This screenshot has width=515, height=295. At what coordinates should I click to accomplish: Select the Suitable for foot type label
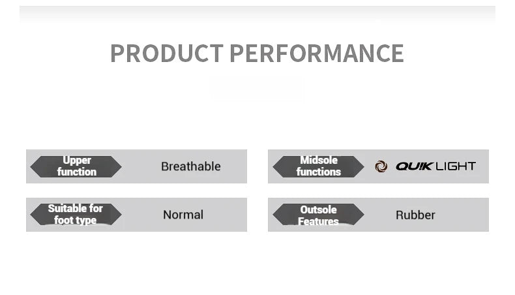click(x=76, y=215)
